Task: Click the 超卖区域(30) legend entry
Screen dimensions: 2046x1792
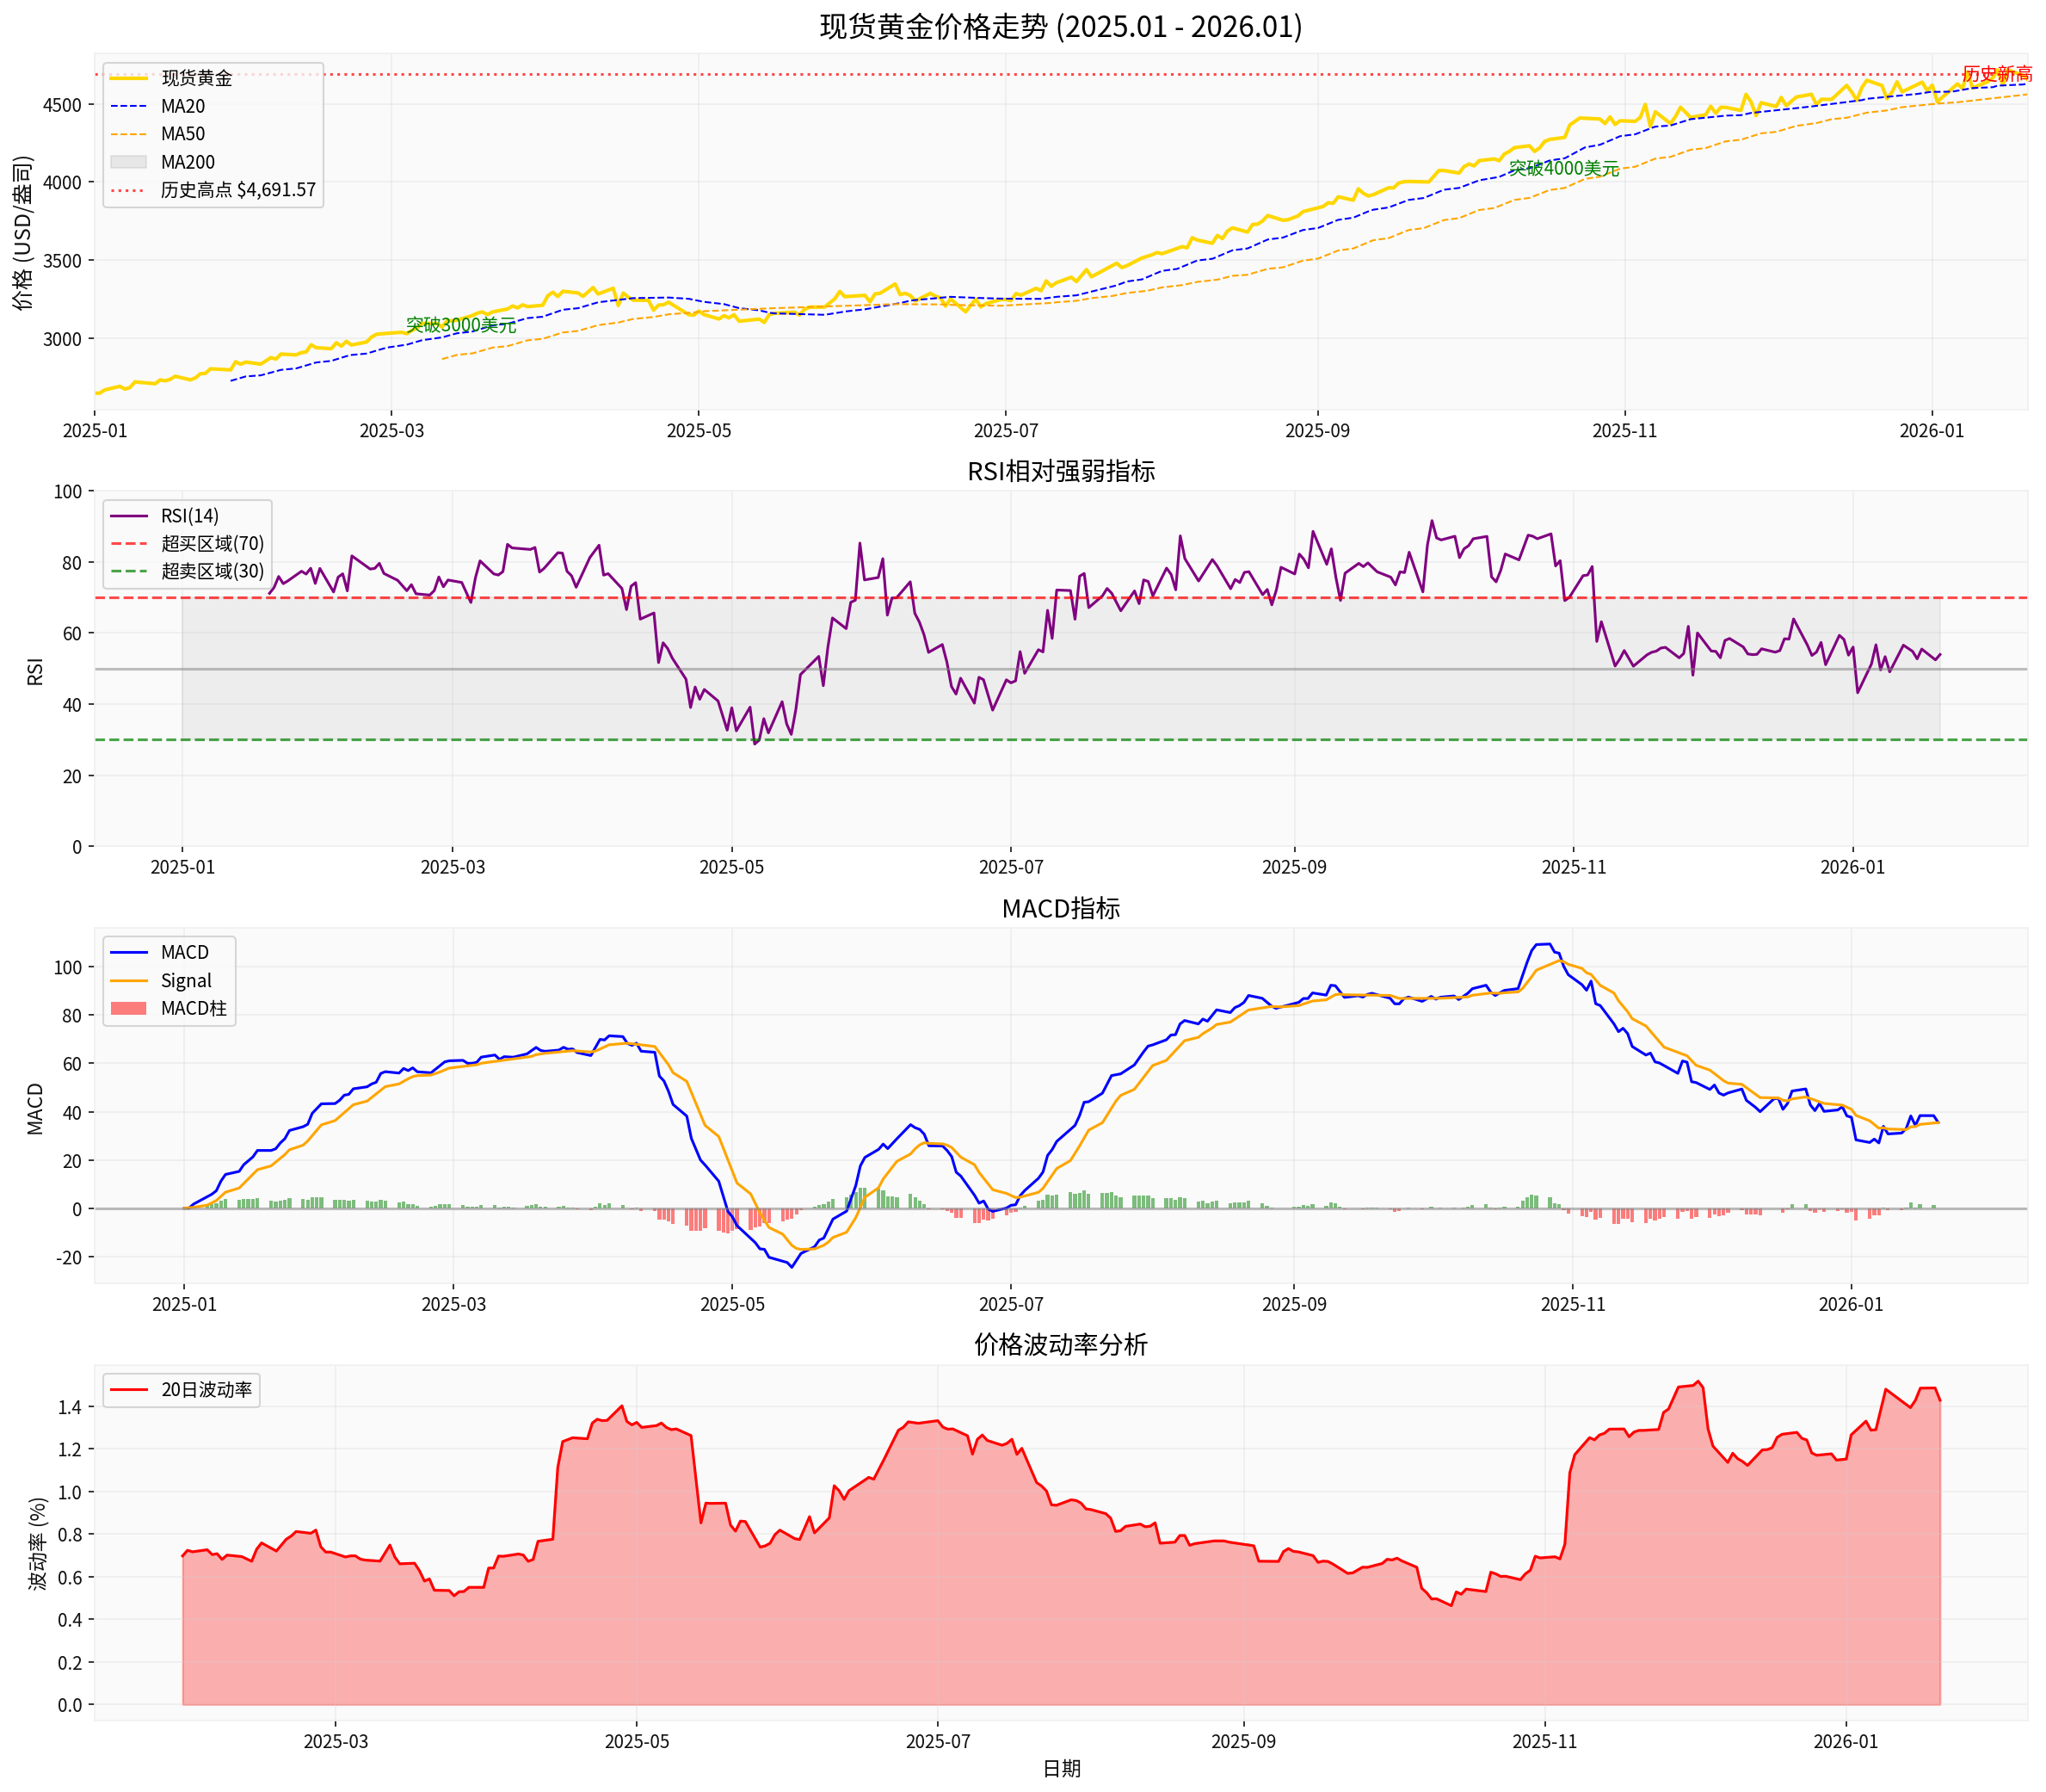Action: pyautogui.click(x=212, y=572)
